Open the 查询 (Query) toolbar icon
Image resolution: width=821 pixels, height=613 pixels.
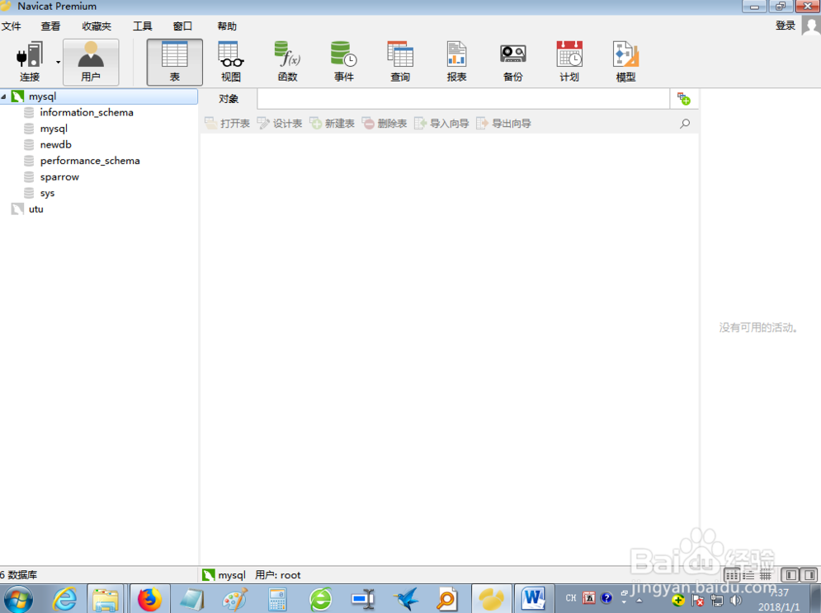click(x=400, y=62)
